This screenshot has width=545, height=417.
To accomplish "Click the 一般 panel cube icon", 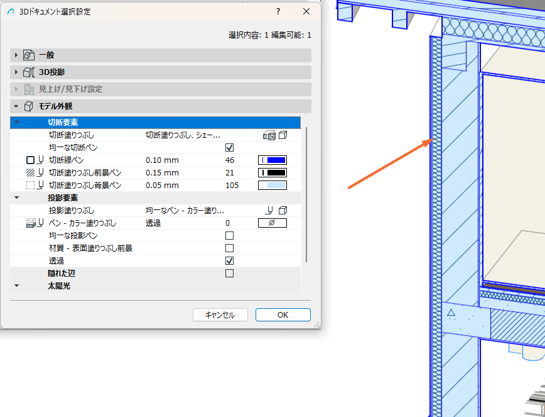I will coord(29,55).
